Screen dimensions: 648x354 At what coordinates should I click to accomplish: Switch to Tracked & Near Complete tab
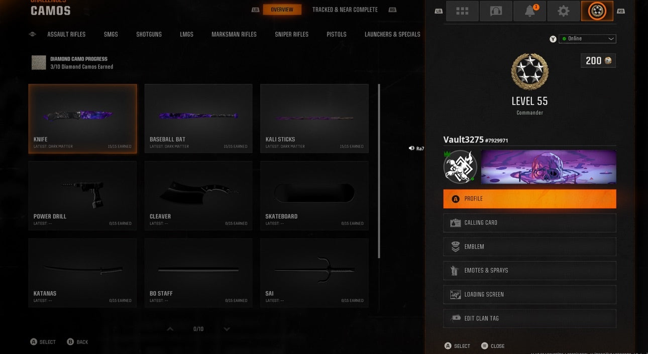point(345,9)
